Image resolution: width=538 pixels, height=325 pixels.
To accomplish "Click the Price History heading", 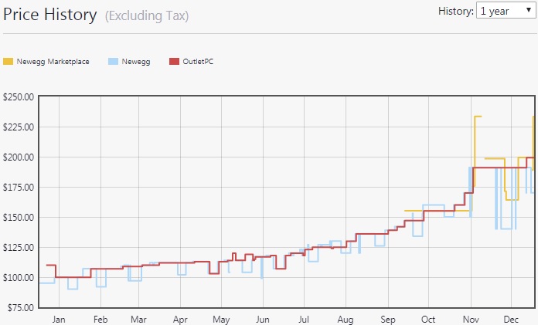I will point(50,15).
